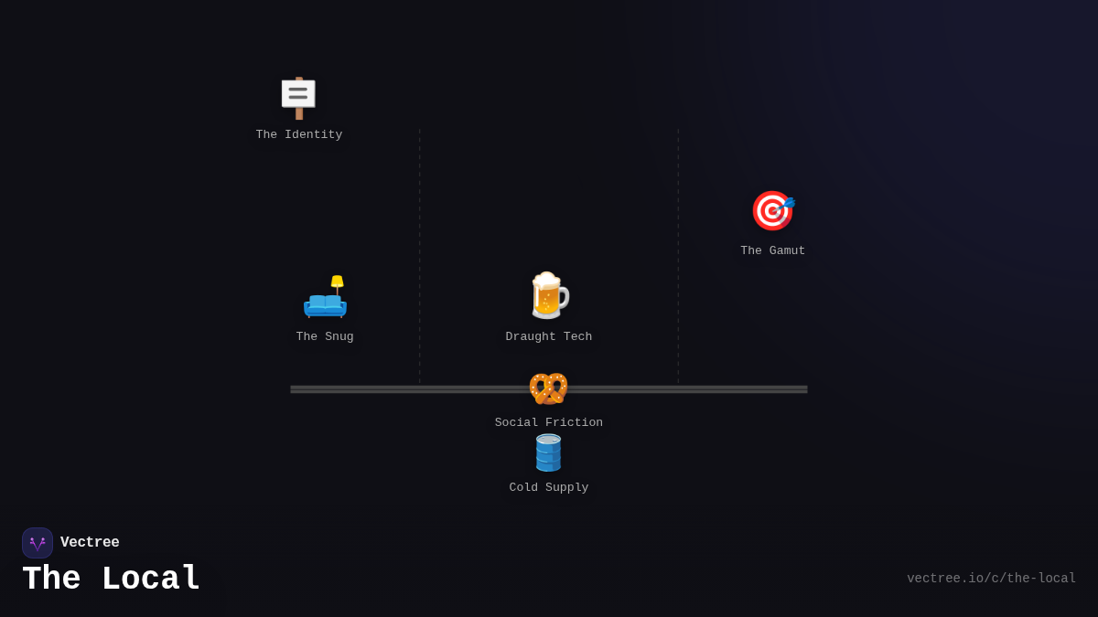Click the Vectree brand name text
Viewport: 1098px width, 617px height.
tap(90, 543)
